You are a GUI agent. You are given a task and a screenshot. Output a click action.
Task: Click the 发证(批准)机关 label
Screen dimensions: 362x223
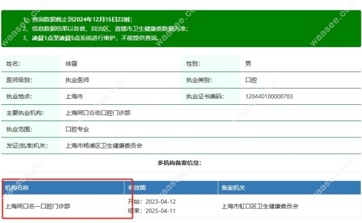pos(27,146)
